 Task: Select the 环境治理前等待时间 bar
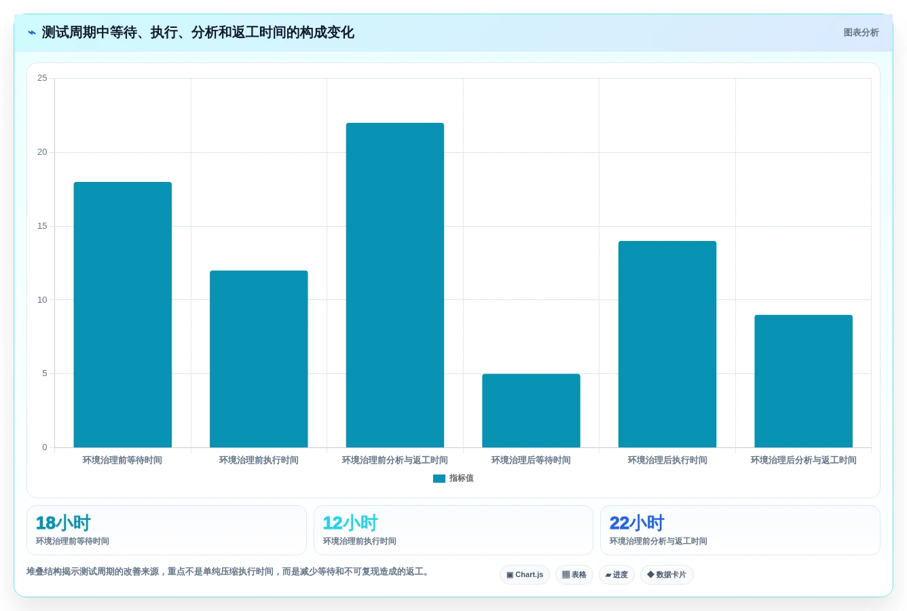coord(123,315)
